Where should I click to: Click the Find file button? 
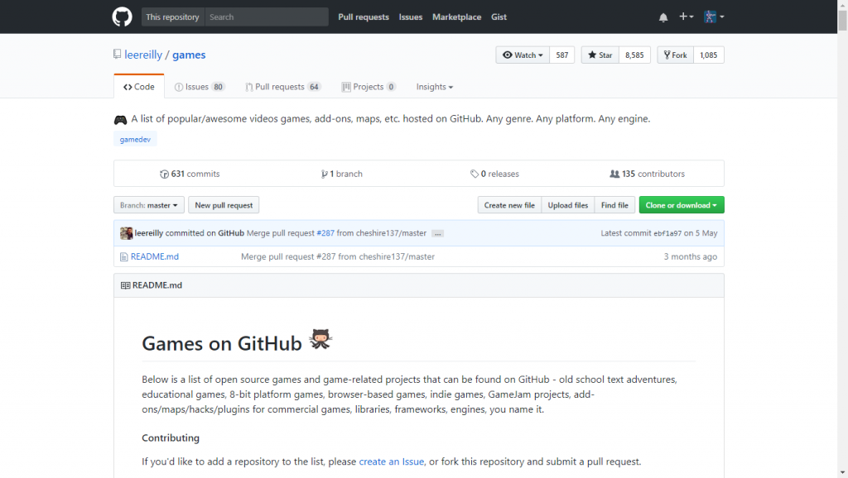coord(614,205)
